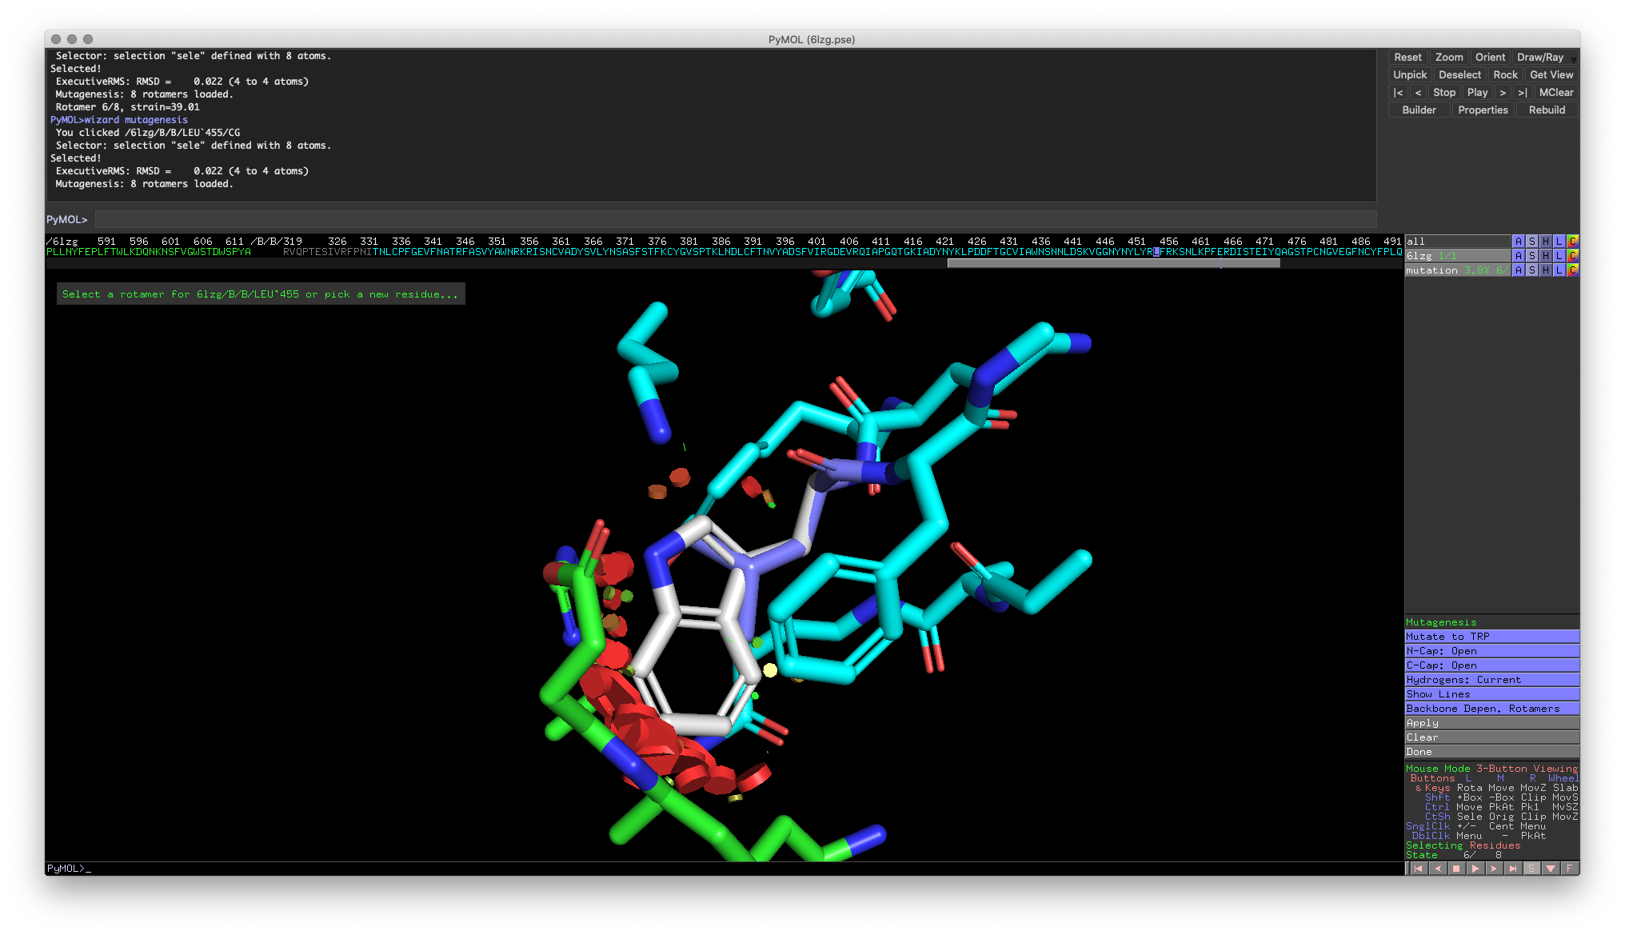Step back one state in bottom bar
The width and height of the screenshot is (1625, 935).
point(1437,869)
